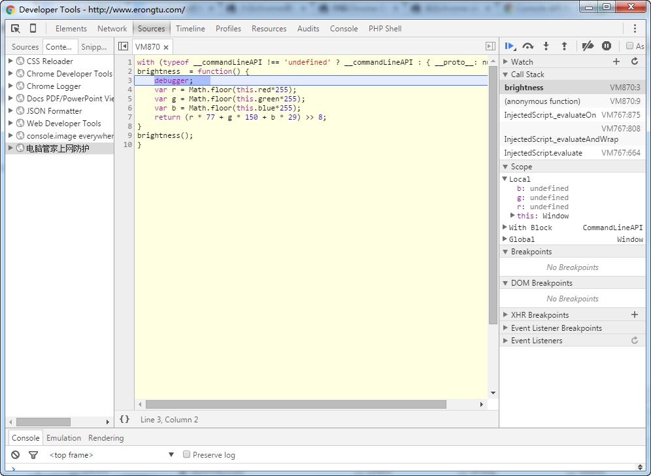Pretty print code with braces icon
The image size is (651, 476).
coord(125,419)
